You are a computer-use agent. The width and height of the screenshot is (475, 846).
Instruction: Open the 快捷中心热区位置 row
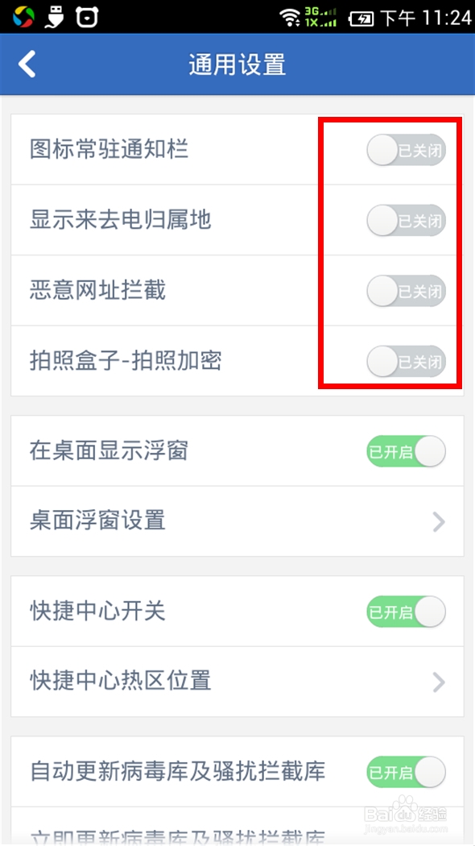point(237,682)
